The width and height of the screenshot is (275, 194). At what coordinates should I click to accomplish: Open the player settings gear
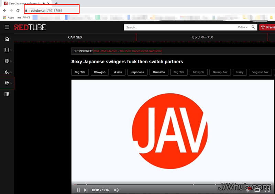[x=248, y=190]
